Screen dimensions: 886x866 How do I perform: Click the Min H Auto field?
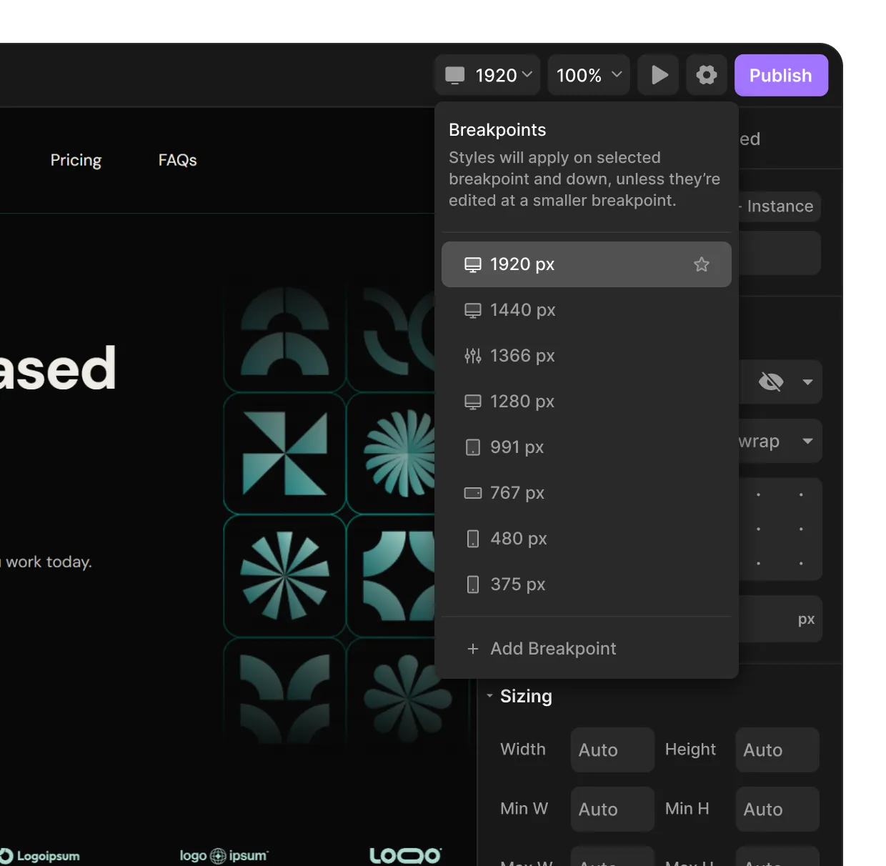[x=777, y=809]
